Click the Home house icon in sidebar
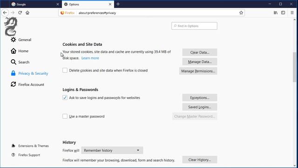This screenshot has width=298, height=168. pos(14,51)
